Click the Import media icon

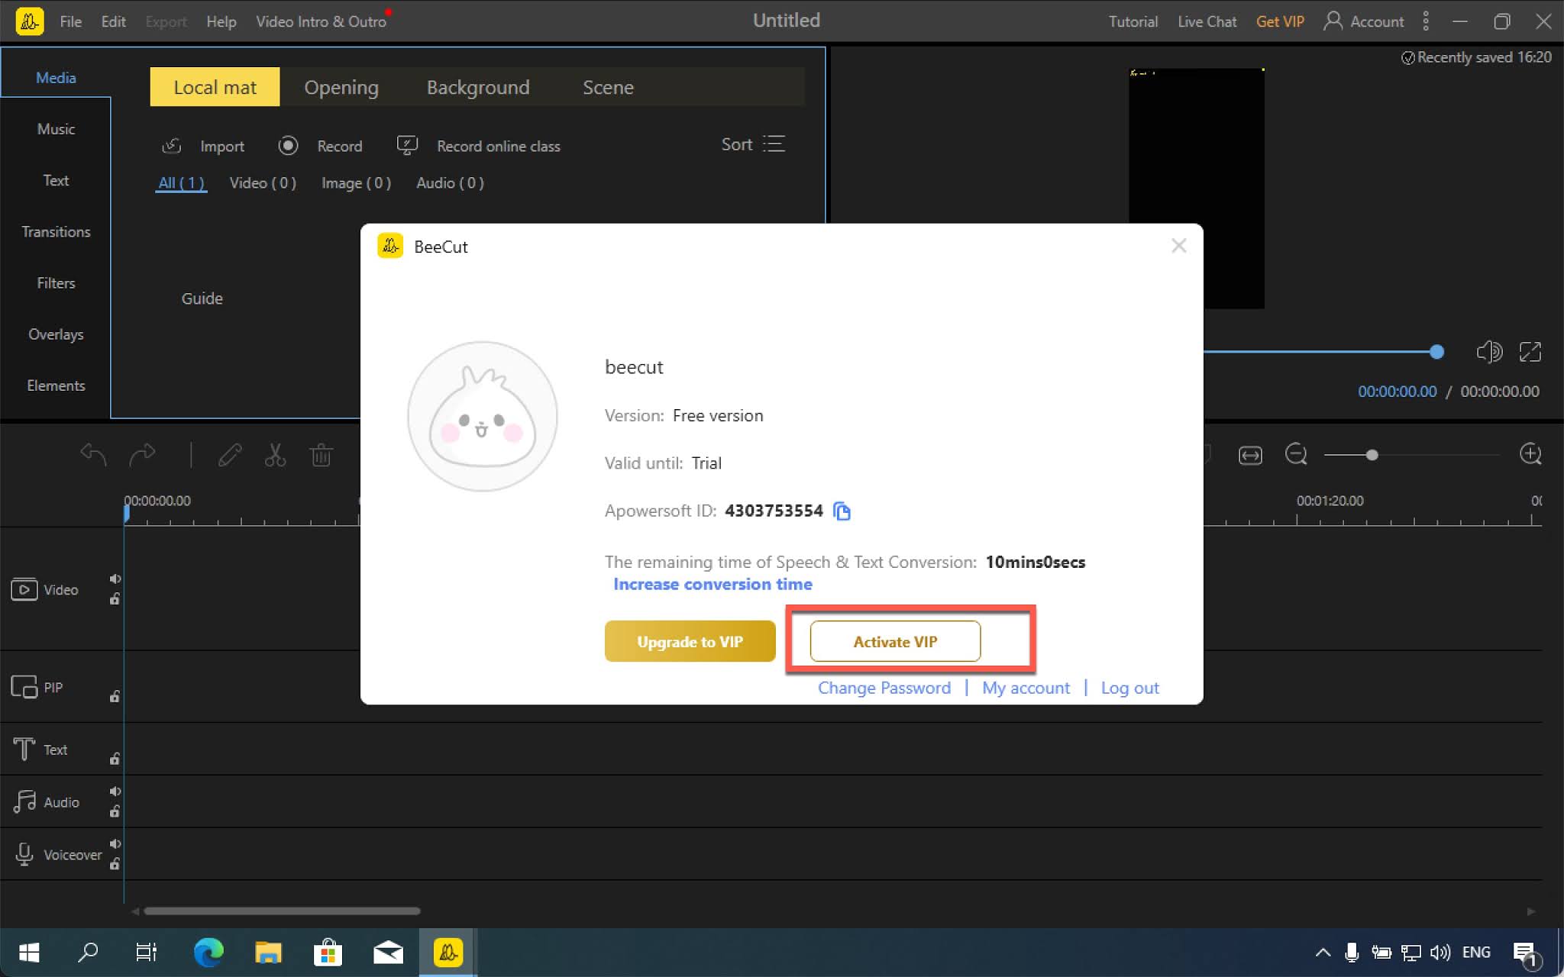click(172, 145)
